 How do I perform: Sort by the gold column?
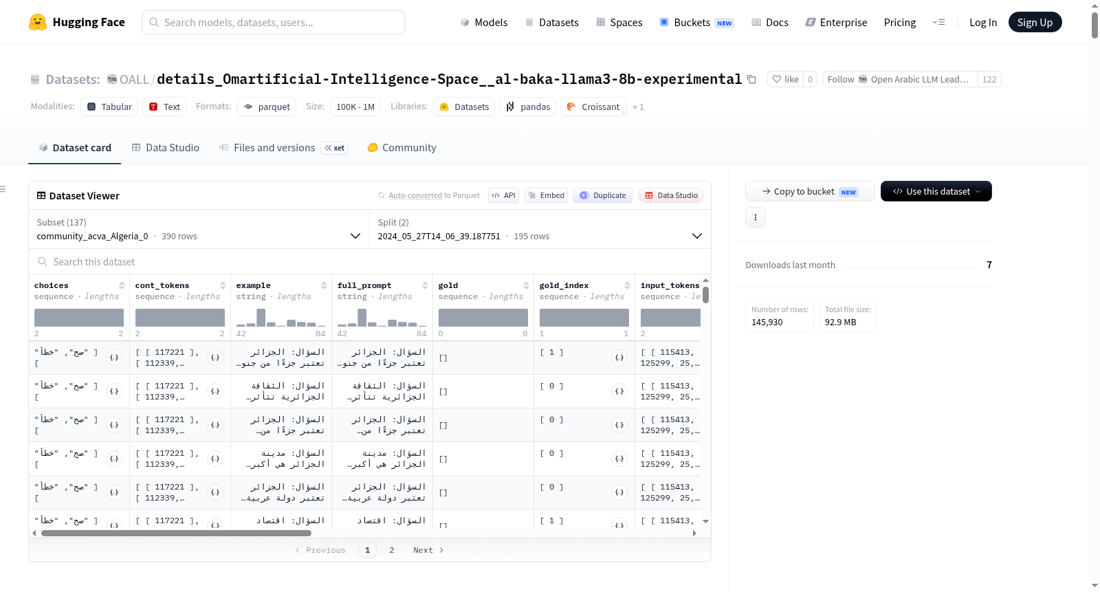click(x=526, y=285)
